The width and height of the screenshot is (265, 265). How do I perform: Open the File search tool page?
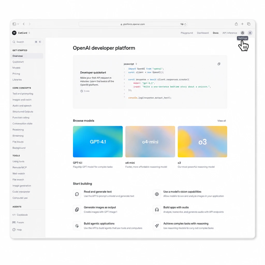(18, 180)
